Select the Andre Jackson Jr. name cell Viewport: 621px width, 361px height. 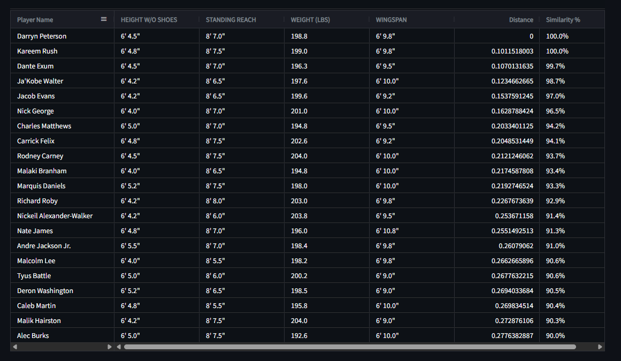62,246
